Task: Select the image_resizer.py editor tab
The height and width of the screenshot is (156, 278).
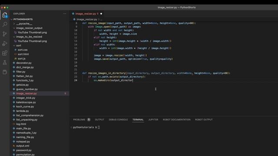Action: tap(86, 13)
